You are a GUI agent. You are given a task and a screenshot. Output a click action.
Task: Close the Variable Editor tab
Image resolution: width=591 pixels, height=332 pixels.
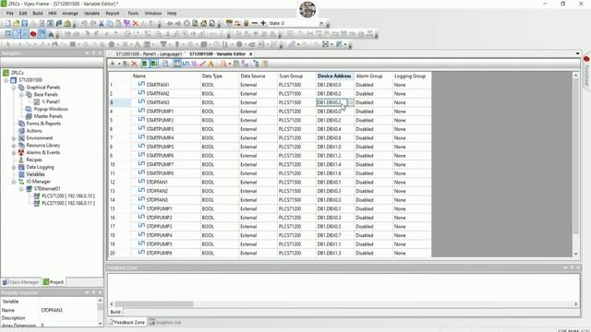coord(250,53)
